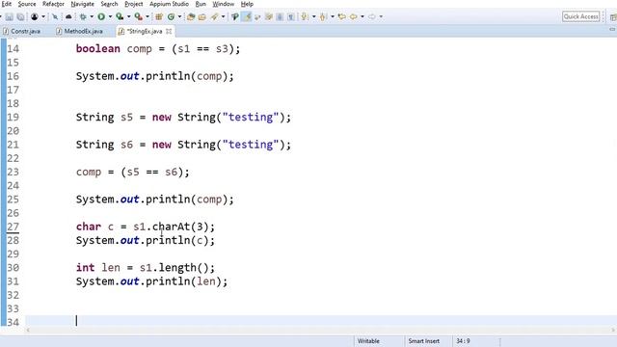Toggle the Breadcrumb toolbar icon

[x=235, y=17]
